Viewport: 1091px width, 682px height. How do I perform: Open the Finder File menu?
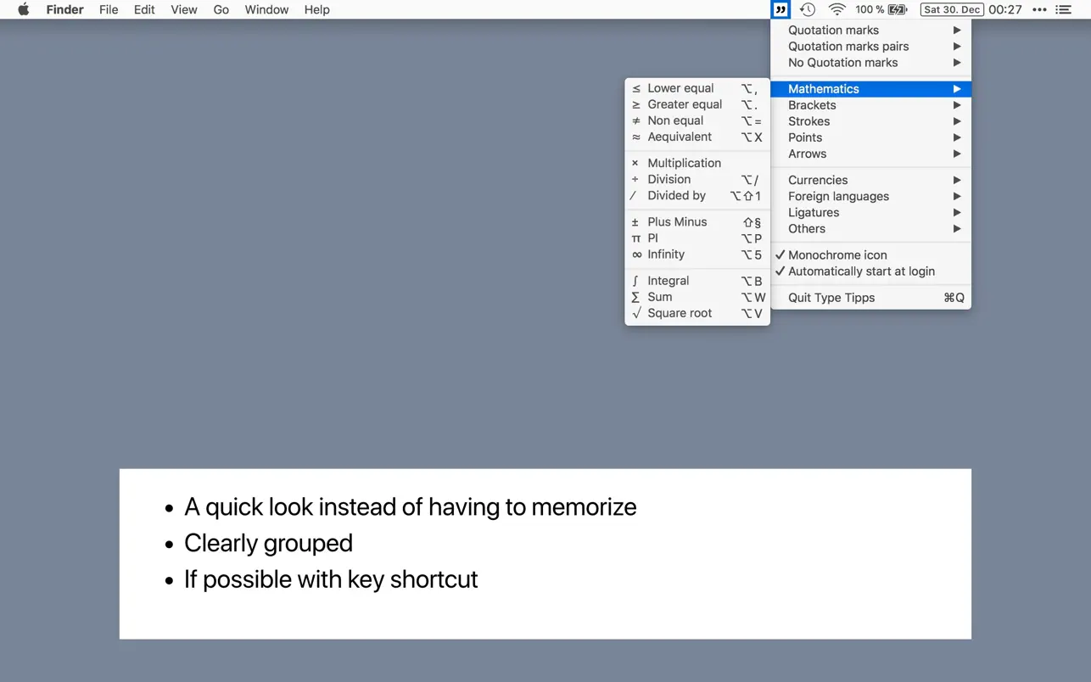109,9
